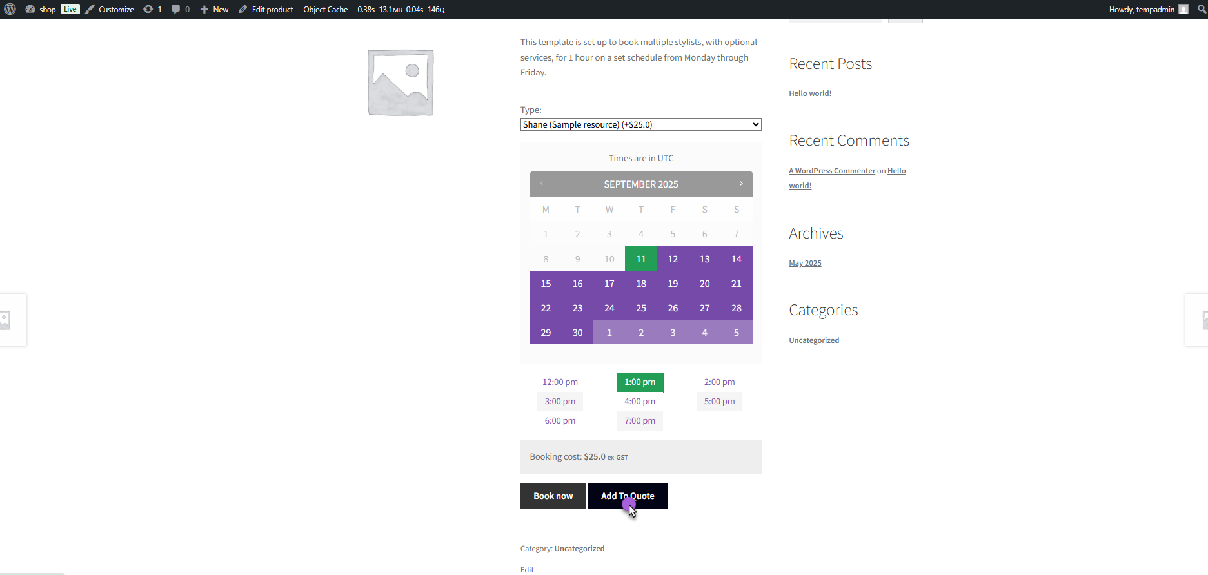Open the Hello world! recent post link
This screenshot has width=1208, height=575.
tap(809, 93)
